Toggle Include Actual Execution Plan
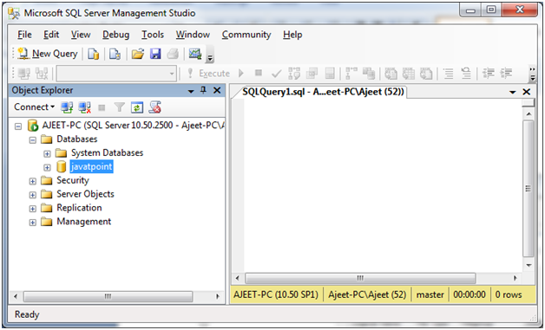This screenshot has height=330, width=545. (351, 74)
